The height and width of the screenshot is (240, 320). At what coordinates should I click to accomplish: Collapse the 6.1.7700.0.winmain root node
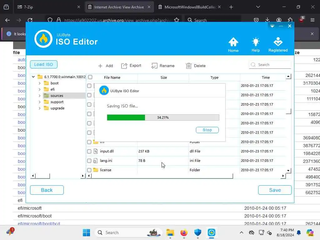33,77
